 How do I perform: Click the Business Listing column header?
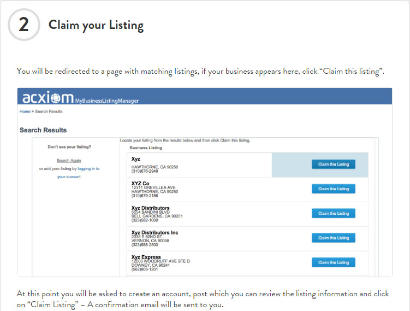point(145,148)
